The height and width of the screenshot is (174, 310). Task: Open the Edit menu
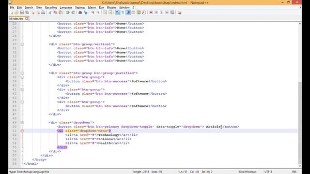click(x=19, y=8)
